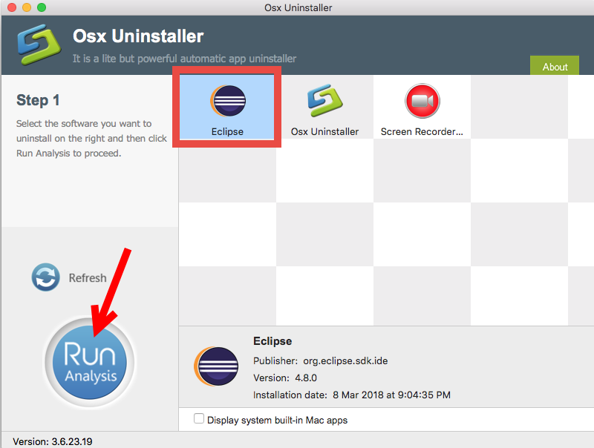Viewport: 594px width, 448px height.
Task: Click the Osx Uninstaller logo in the header
Action: (x=38, y=45)
